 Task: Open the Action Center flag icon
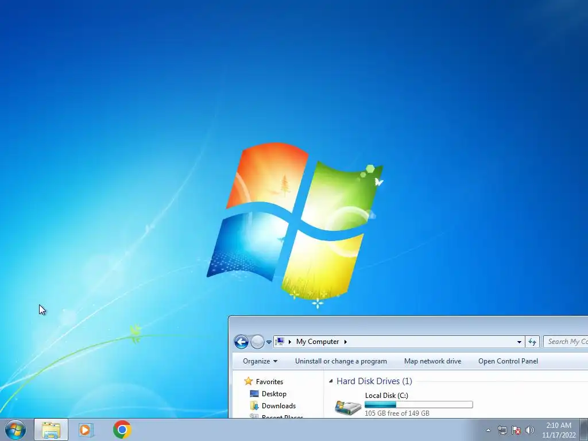pyautogui.click(x=516, y=430)
